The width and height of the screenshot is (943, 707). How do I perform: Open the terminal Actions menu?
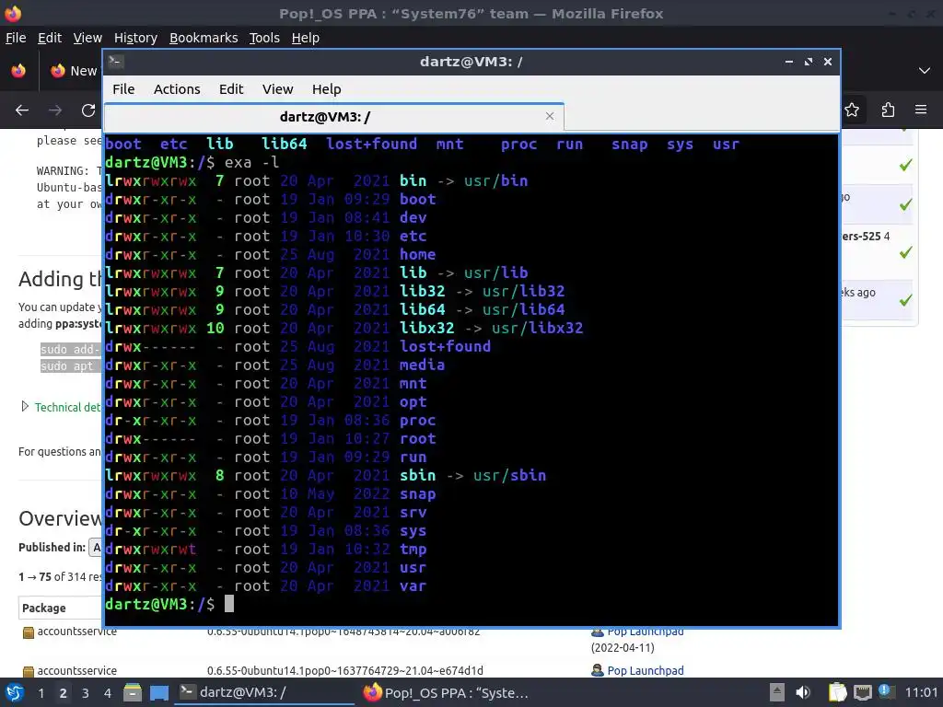tap(177, 89)
